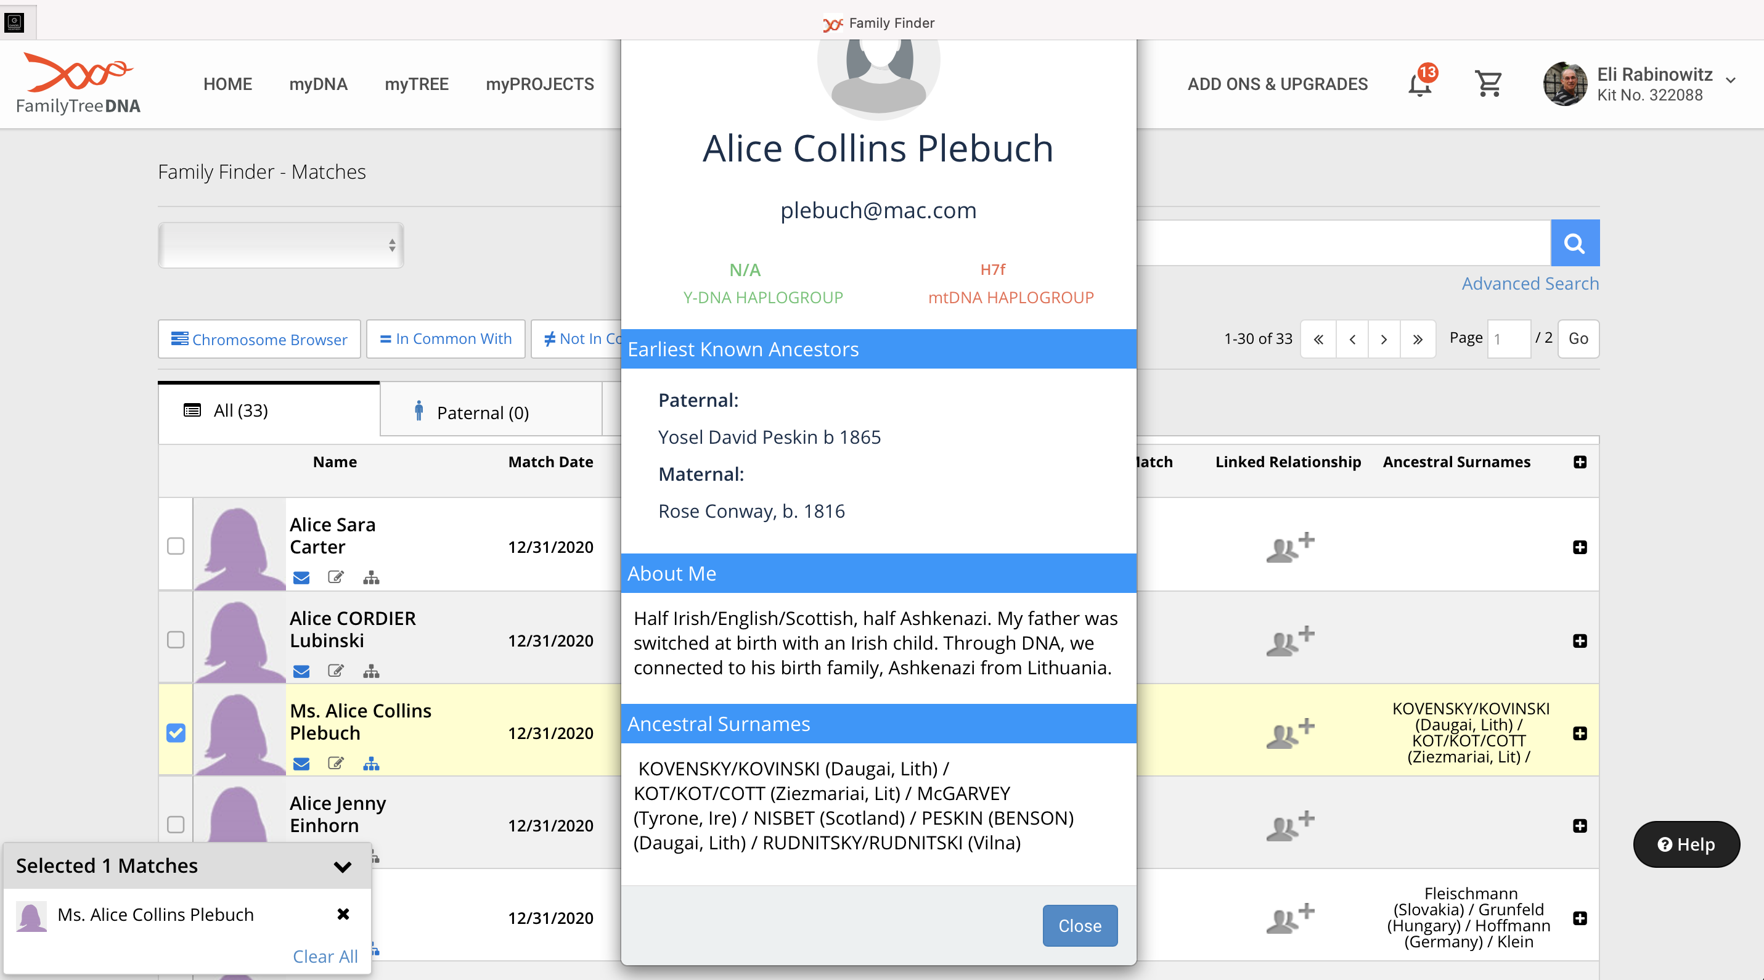Open the myTREE menu

(x=417, y=84)
